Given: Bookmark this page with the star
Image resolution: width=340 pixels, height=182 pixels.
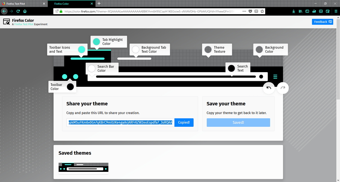Looking at the screenshot, I should pos(262,11).
